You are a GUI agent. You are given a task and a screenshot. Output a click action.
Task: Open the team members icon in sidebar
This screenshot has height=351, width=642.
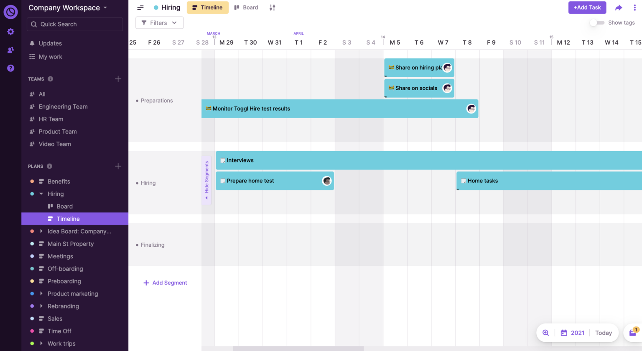[x=10, y=50]
